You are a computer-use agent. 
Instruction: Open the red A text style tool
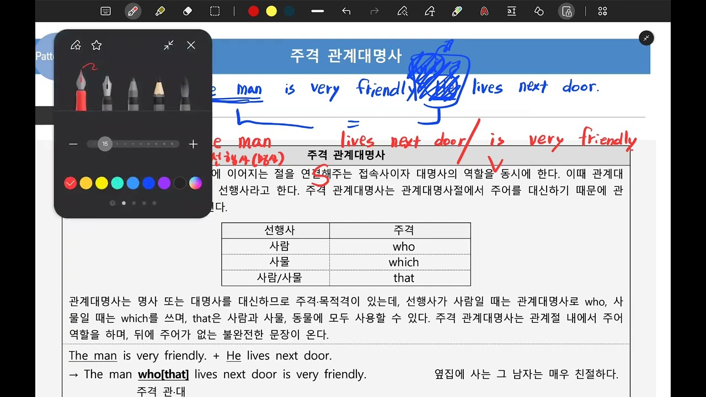pos(484,11)
